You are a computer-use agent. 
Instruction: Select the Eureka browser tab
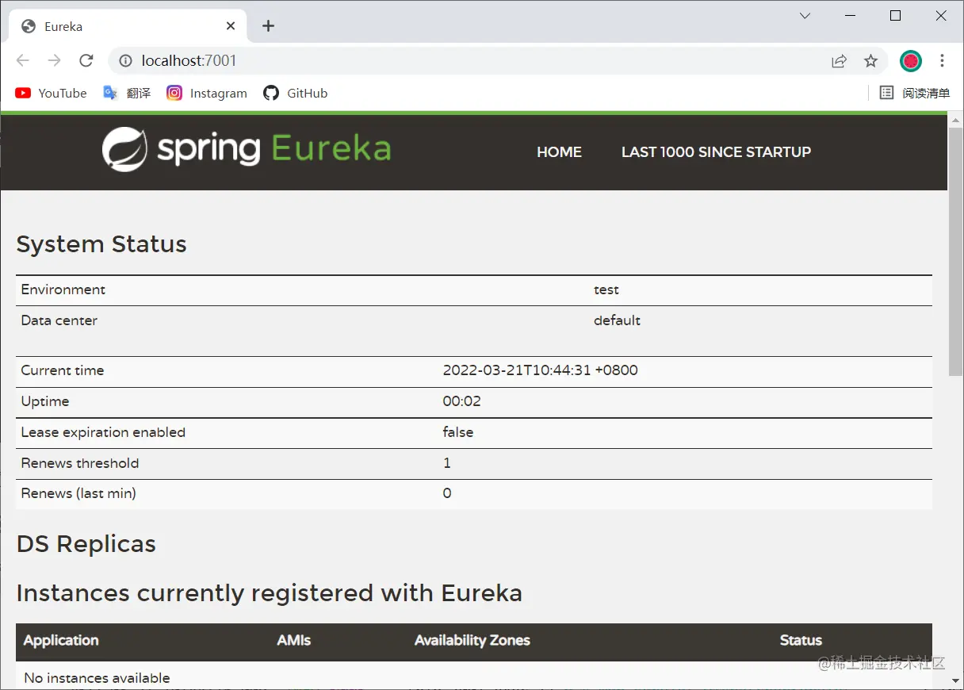127,26
